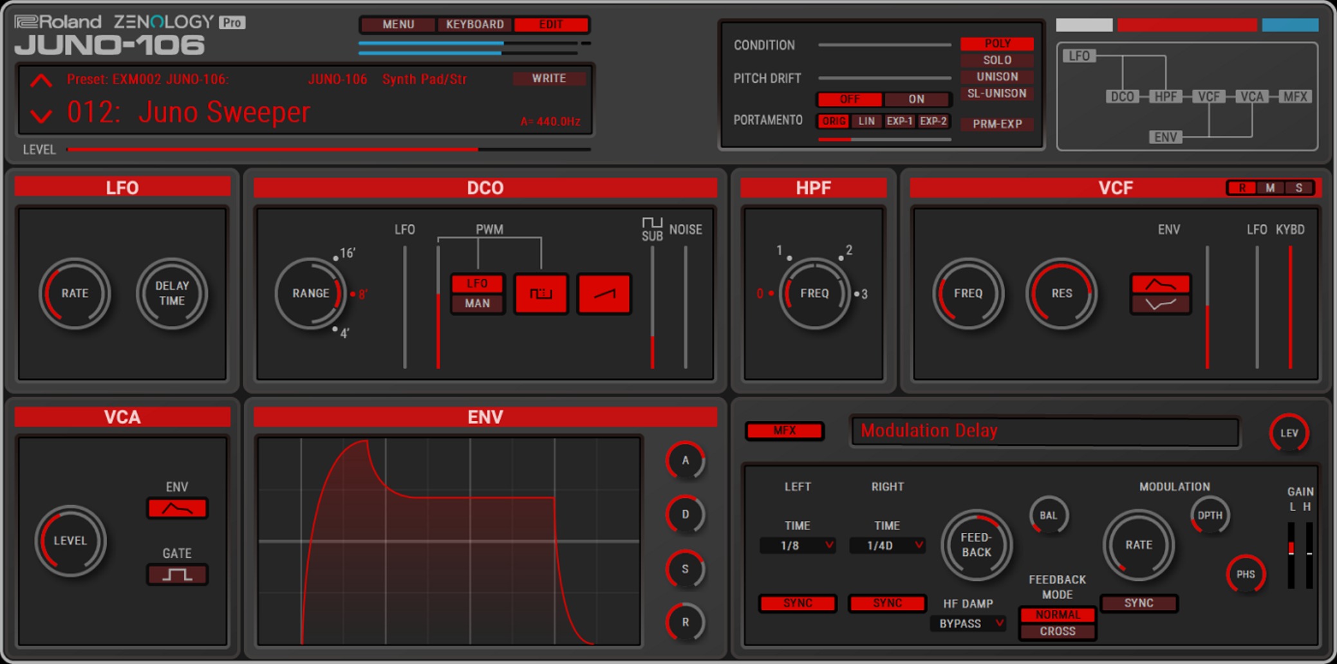Click the preset up arrow
Screen dimensions: 1337x664
click(41, 81)
